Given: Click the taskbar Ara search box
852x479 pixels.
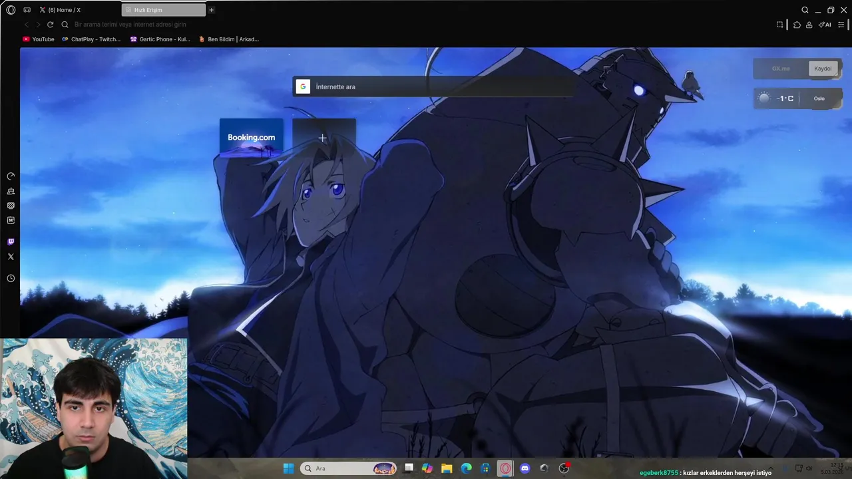Looking at the screenshot, I should click(x=348, y=468).
